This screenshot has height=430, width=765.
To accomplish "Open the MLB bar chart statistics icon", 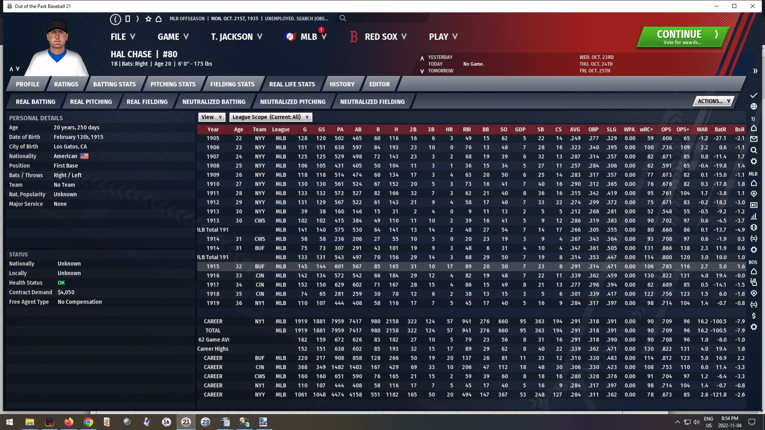I will 753,216.
